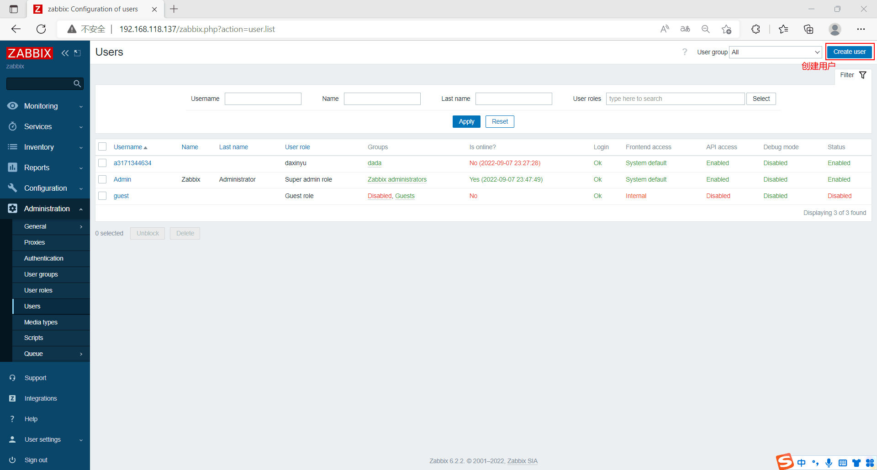Open Authentication menu item
This screenshot has height=470, width=877.
pos(51,258)
